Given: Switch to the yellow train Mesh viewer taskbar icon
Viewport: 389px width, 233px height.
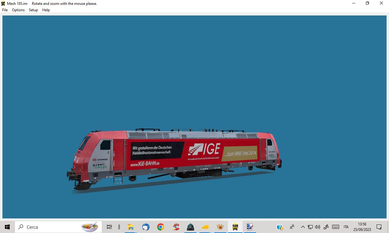Looking at the screenshot, I should click(x=235, y=227).
